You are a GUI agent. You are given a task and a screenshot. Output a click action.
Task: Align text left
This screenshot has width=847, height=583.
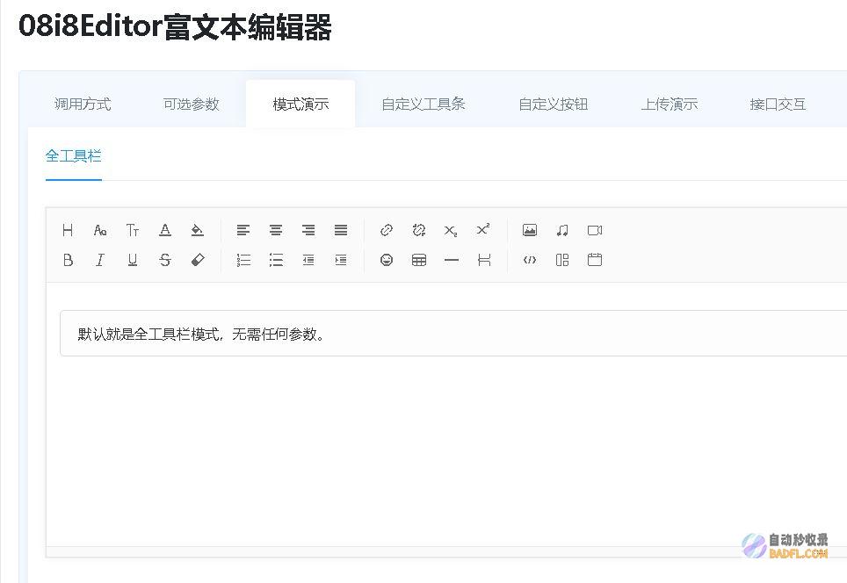pos(243,231)
